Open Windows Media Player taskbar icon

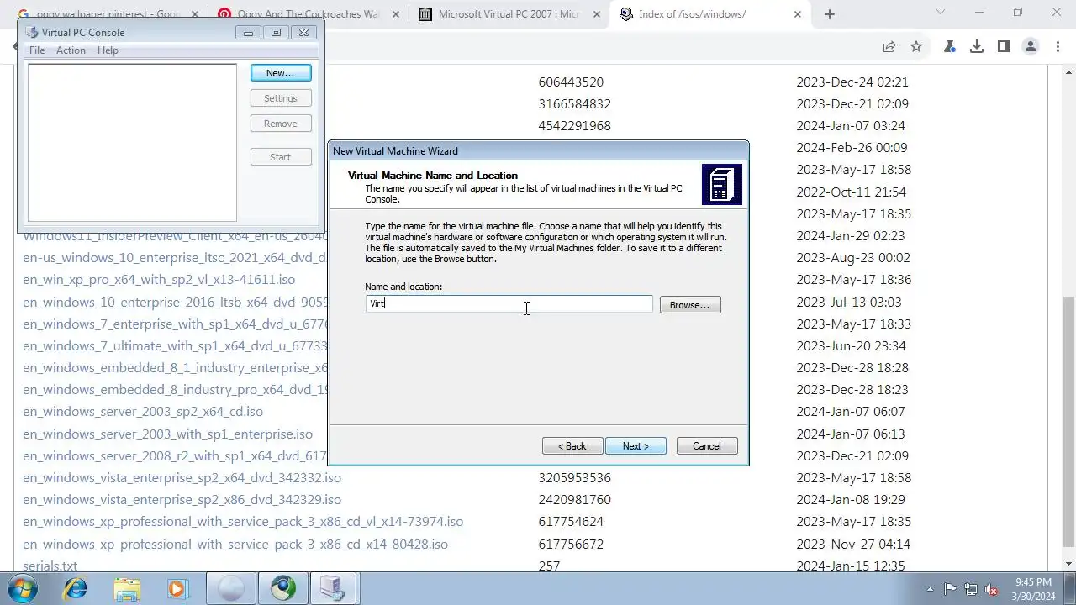[x=177, y=589]
